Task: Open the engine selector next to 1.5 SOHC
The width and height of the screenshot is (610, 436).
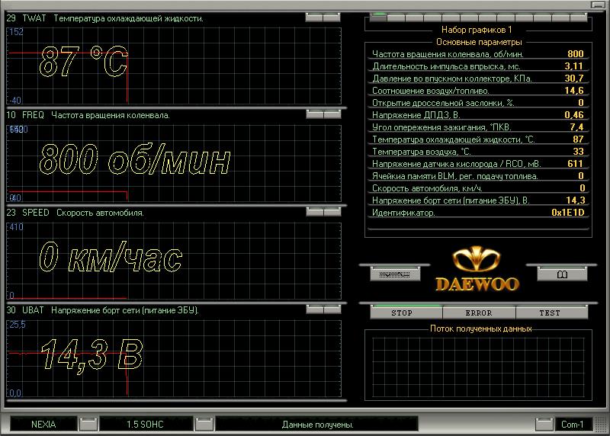Action: tap(204, 424)
